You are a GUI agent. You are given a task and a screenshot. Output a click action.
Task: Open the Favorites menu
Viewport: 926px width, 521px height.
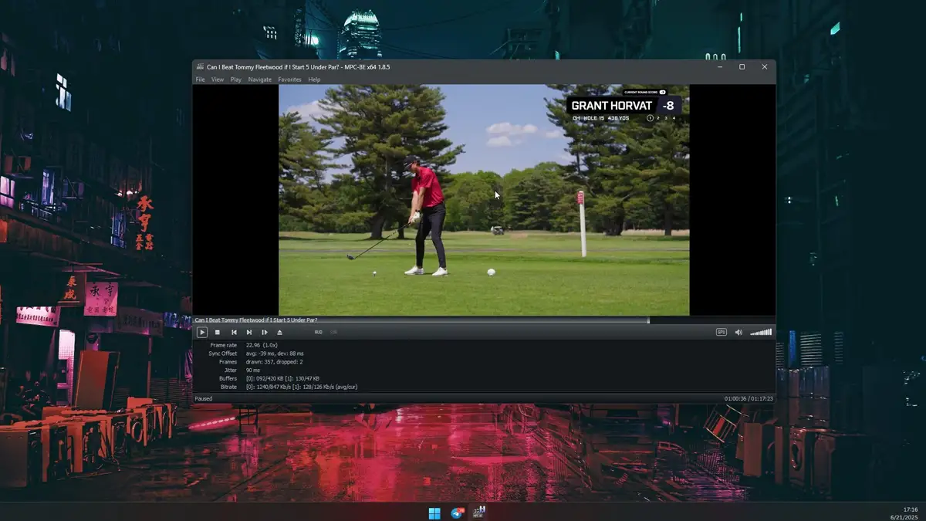click(x=289, y=79)
